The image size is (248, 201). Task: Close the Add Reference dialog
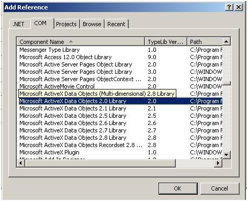coord(238,7)
